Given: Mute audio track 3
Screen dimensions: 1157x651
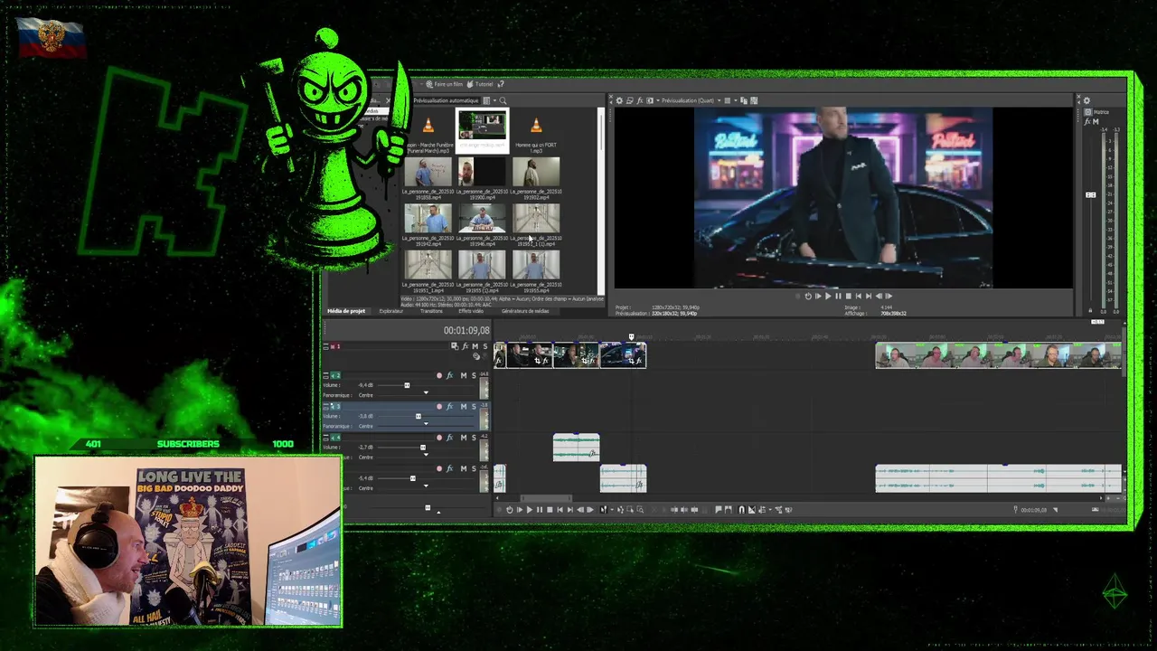Looking at the screenshot, I should click(x=464, y=406).
